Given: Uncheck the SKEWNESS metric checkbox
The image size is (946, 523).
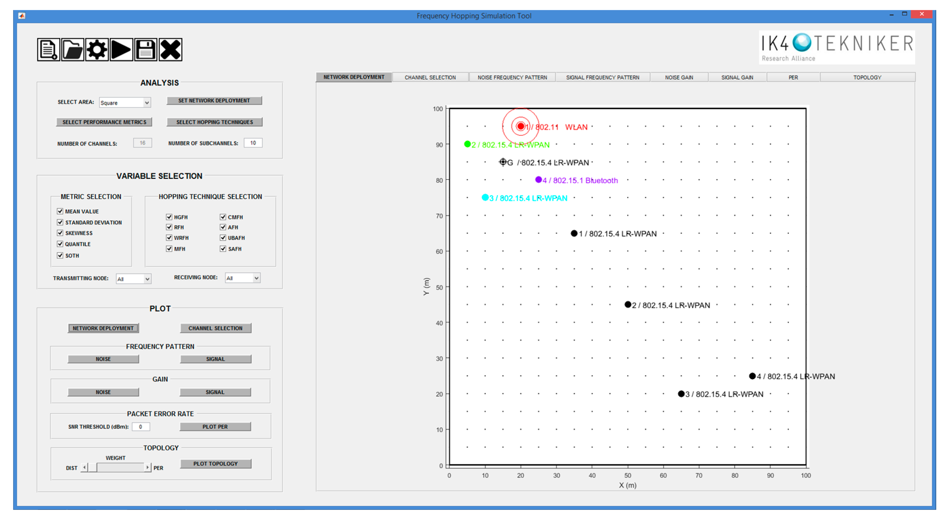Looking at the screenshot, I should click(60, 233).
